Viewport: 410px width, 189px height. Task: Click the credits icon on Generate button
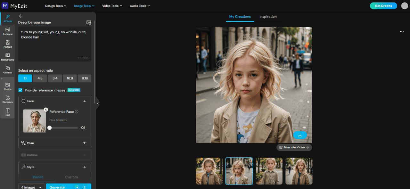[x=77, y=187]
